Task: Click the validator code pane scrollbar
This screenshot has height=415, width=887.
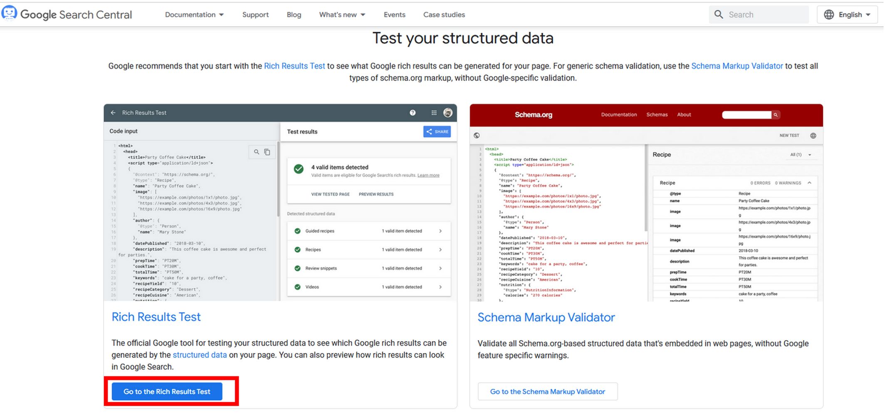Action: pyautogui.click(x=646, y=188)
